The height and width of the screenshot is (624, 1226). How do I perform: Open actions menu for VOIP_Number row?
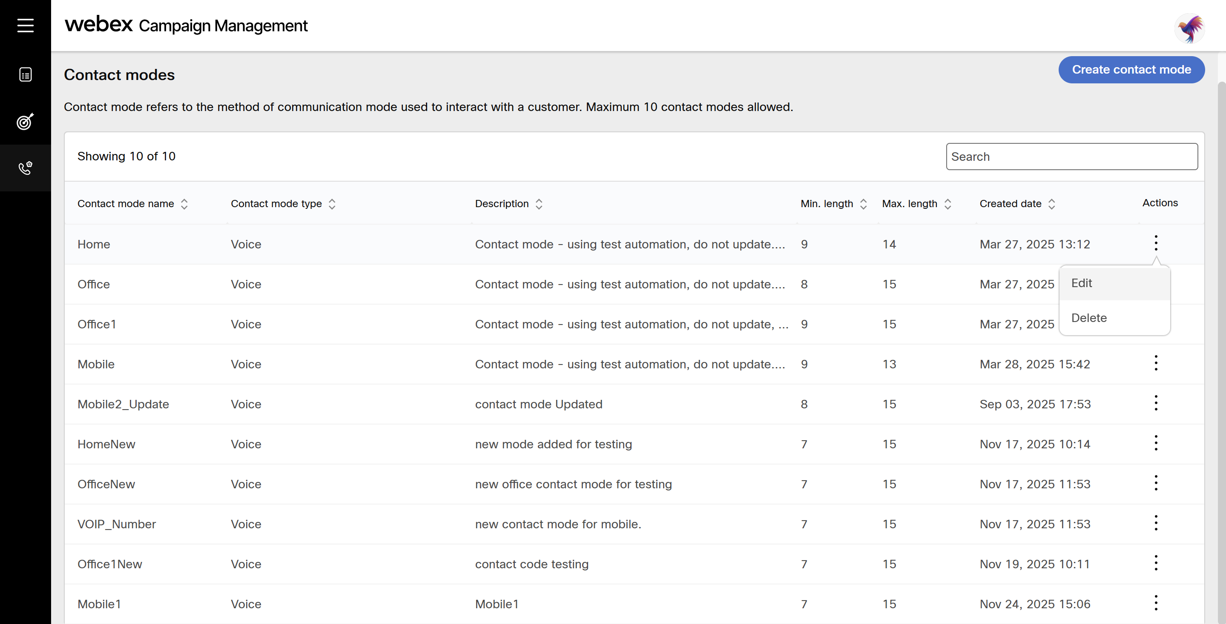coord(1156,523)
